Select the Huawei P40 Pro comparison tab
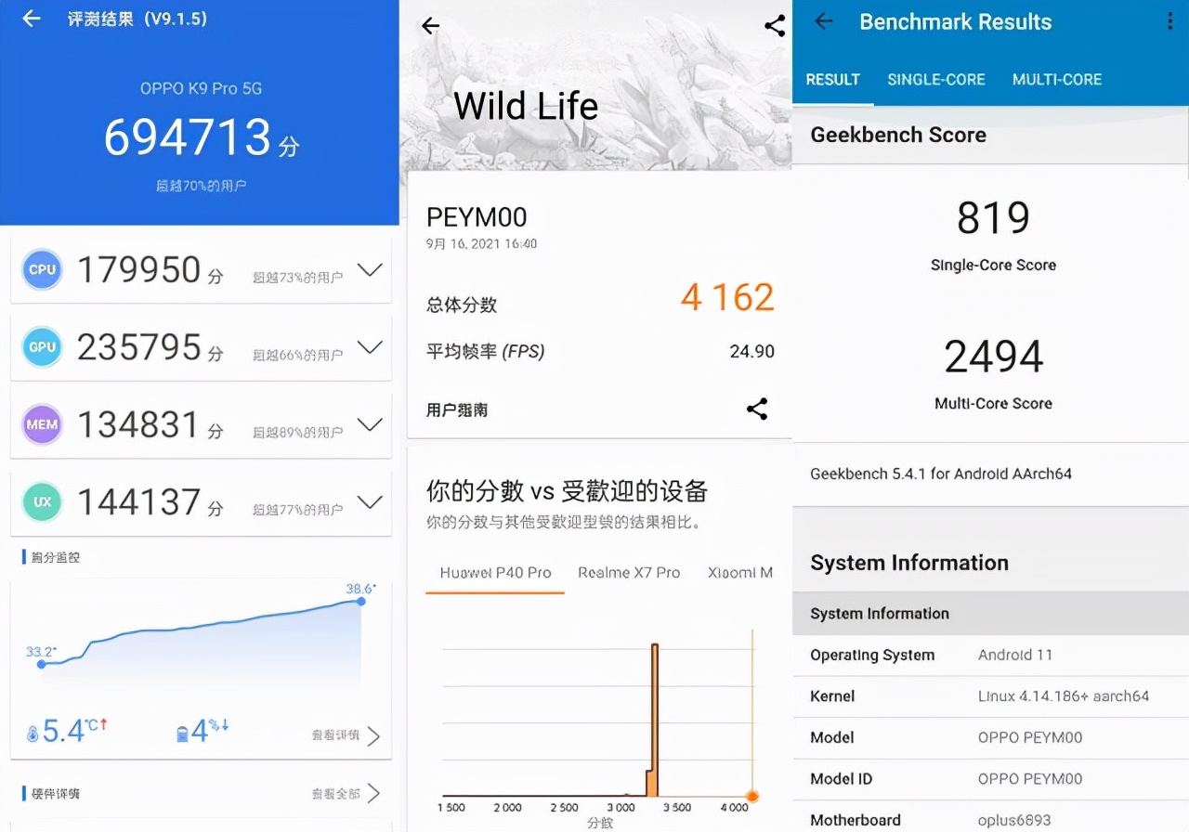 click(495, 573)
